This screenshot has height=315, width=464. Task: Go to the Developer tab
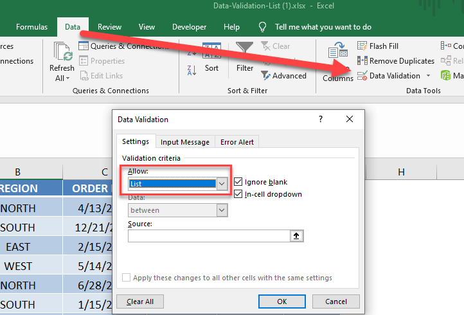(x=189, y=27)
